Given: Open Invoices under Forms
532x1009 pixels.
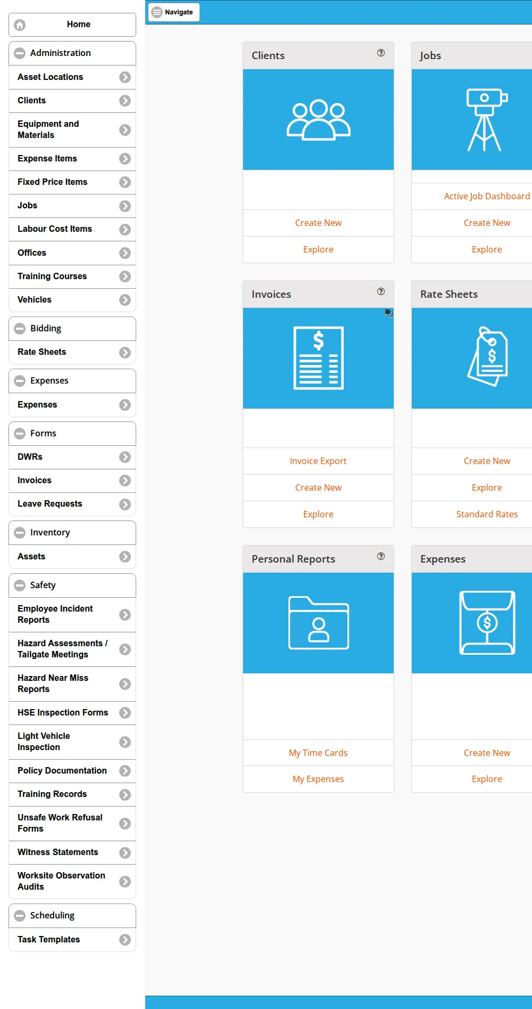Looking at the screenshot, I should point(72,481).
